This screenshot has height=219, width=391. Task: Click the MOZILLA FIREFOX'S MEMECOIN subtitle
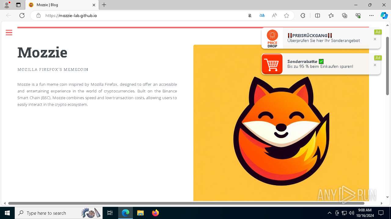53,70
